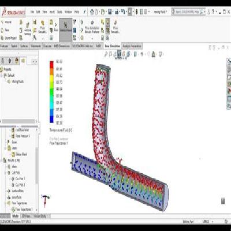The width and height of the screenshot is (231, 231).
Task: Click the Help question mark icon
Action: coord(213,12)
